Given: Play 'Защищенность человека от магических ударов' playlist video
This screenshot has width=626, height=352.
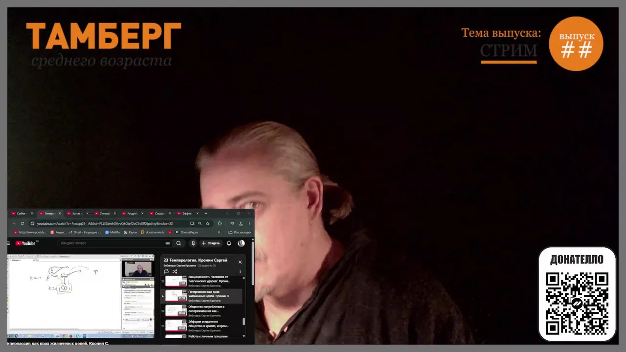Looking at the screenshot, I should [202, 281].
